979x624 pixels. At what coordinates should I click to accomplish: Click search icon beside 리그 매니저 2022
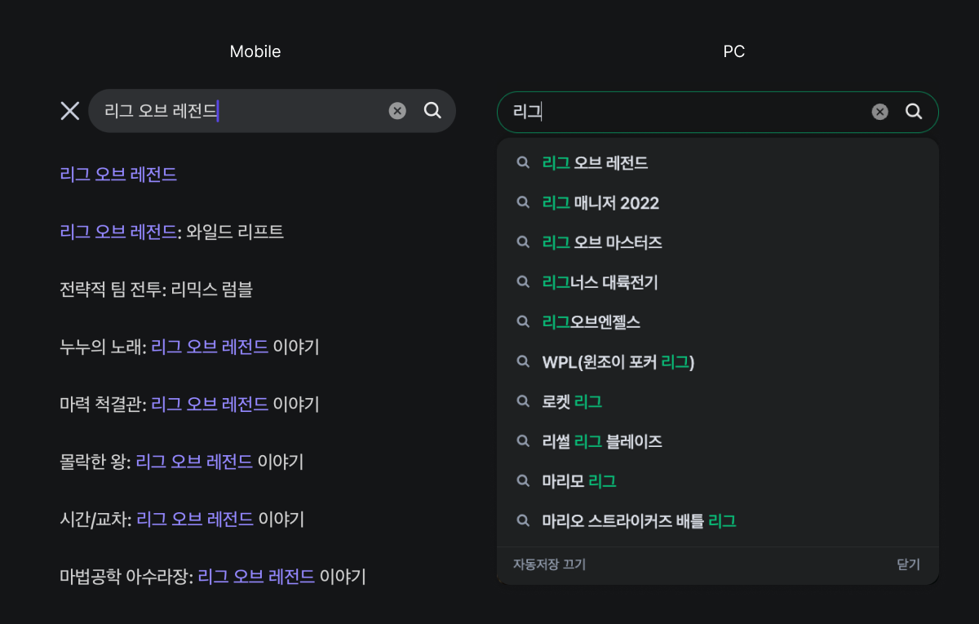point(523,202)
